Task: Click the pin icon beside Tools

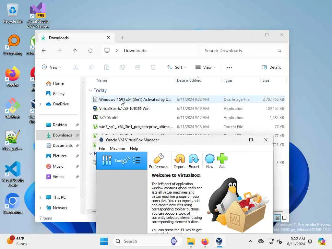Action: click(126, 160)
